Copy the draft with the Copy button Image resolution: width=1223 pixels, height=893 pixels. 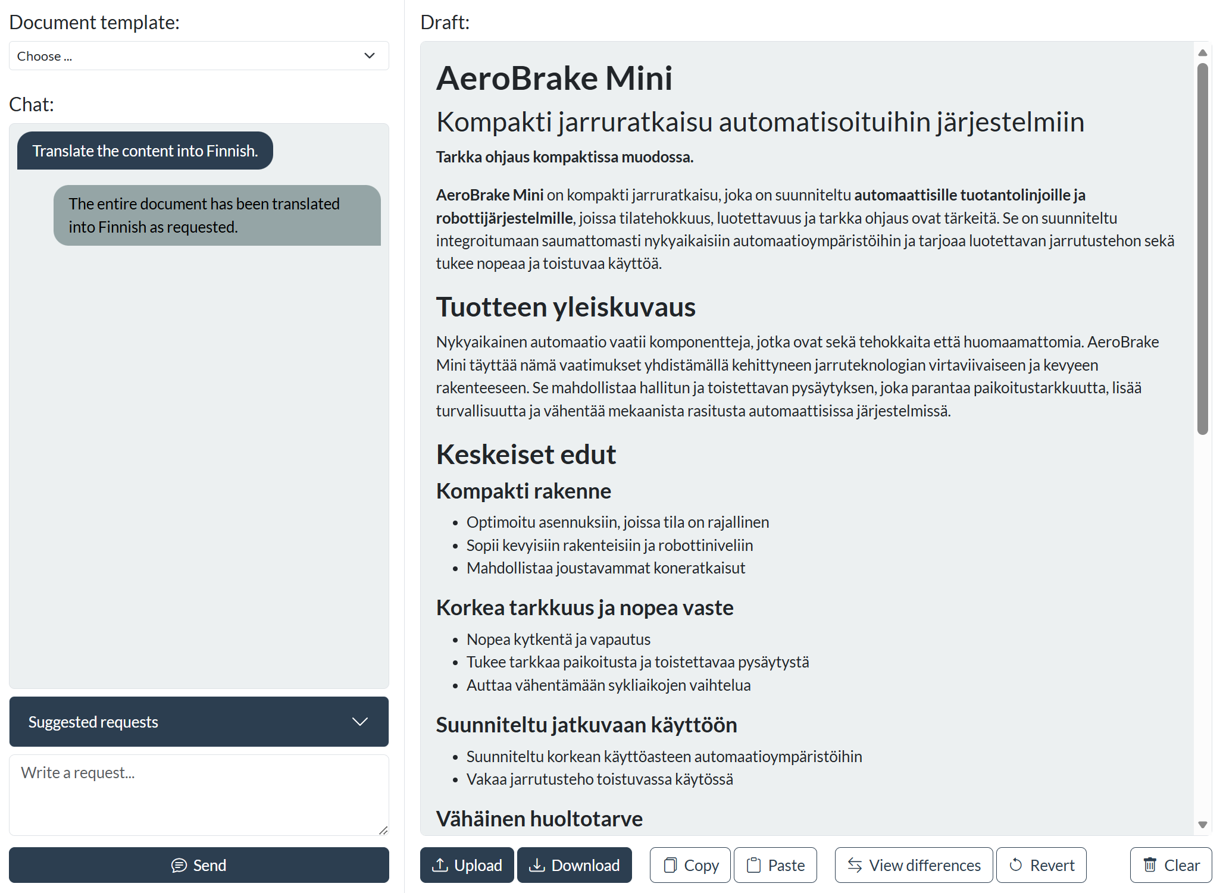tap(690, 864)
